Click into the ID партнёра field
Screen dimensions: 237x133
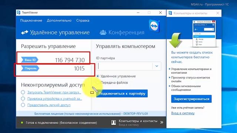[124, 66]
